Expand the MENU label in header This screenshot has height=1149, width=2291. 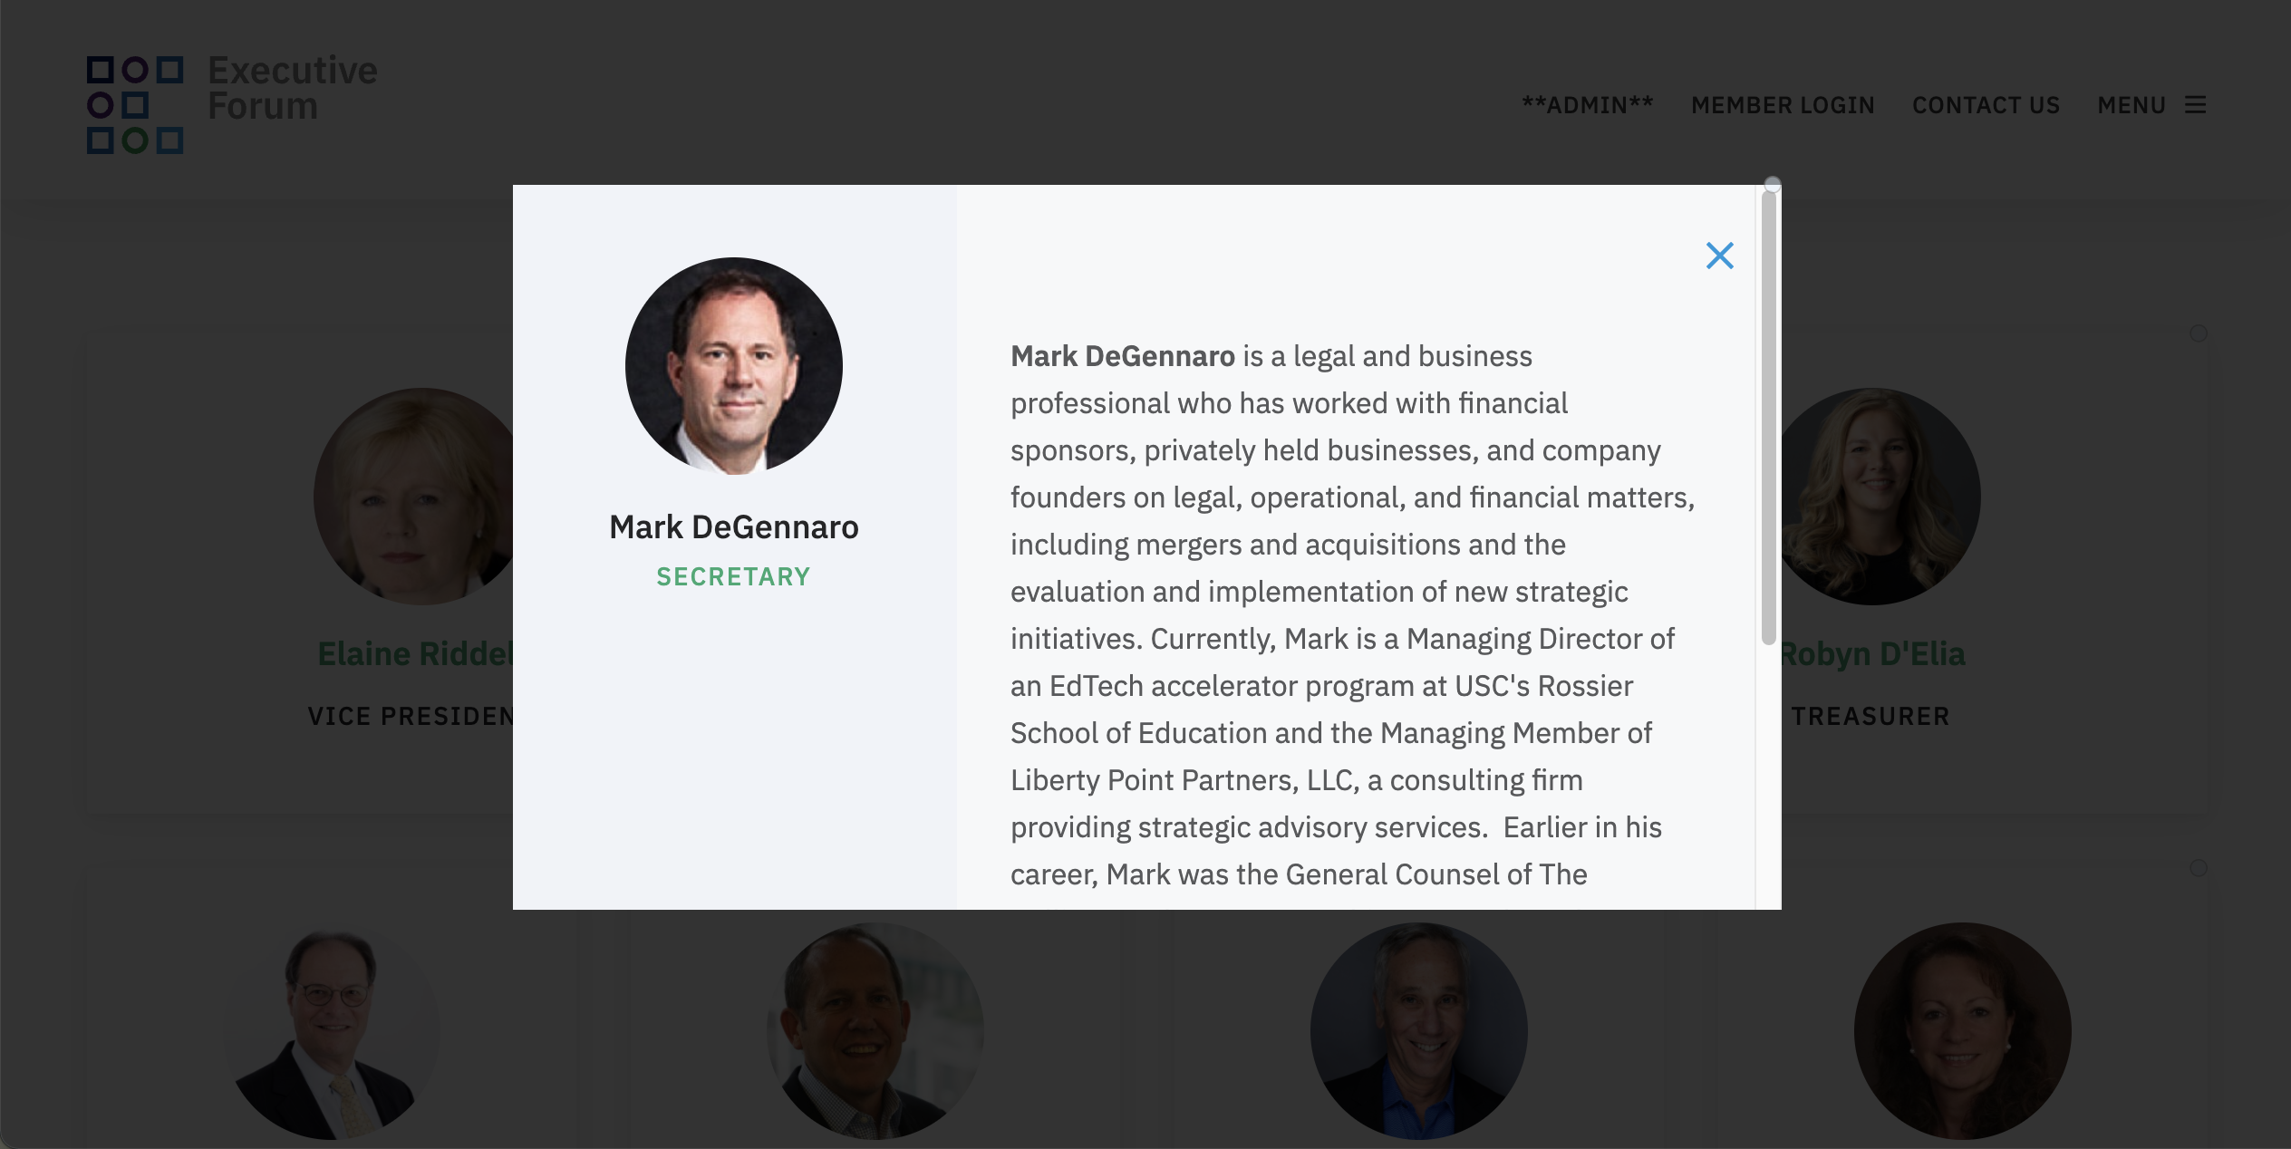(2131, 105)
